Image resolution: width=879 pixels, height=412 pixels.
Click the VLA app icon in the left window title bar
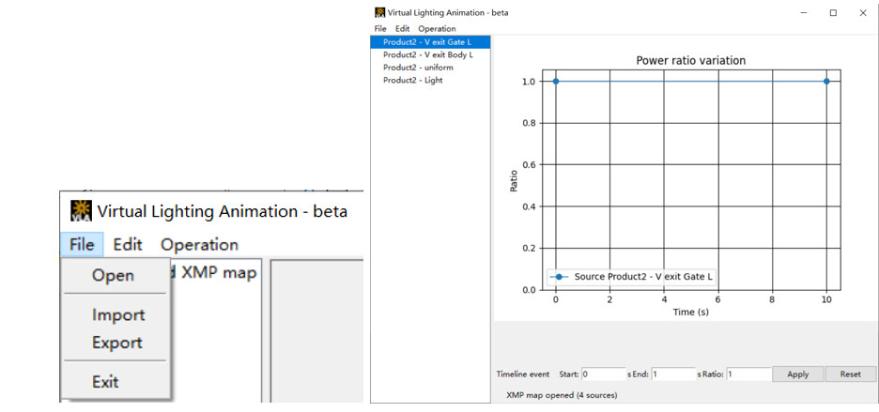click(82, 211)
